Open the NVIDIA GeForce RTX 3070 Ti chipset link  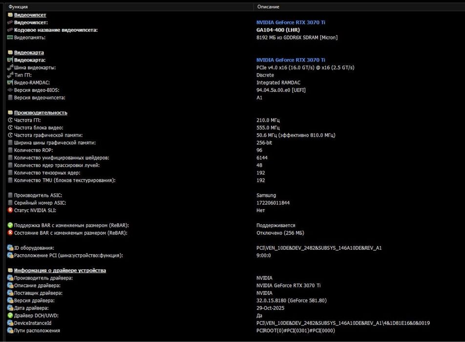click(291, 22)
